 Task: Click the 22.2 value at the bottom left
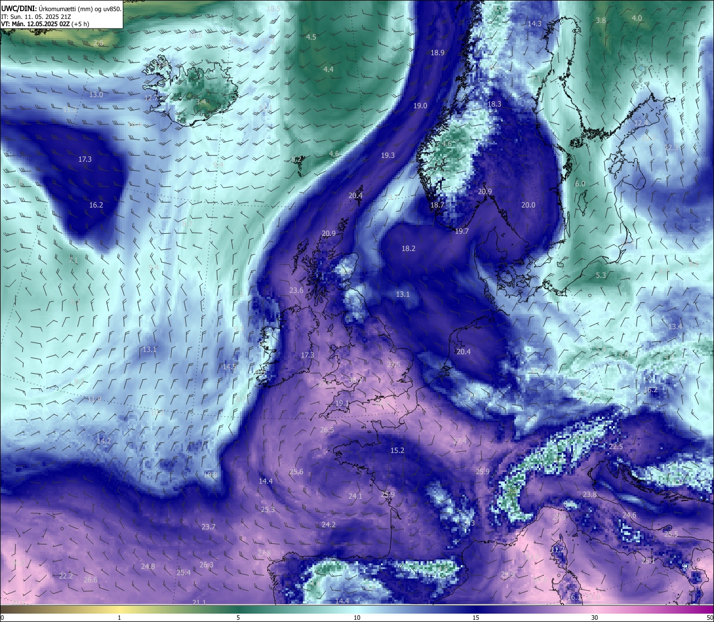66,576
